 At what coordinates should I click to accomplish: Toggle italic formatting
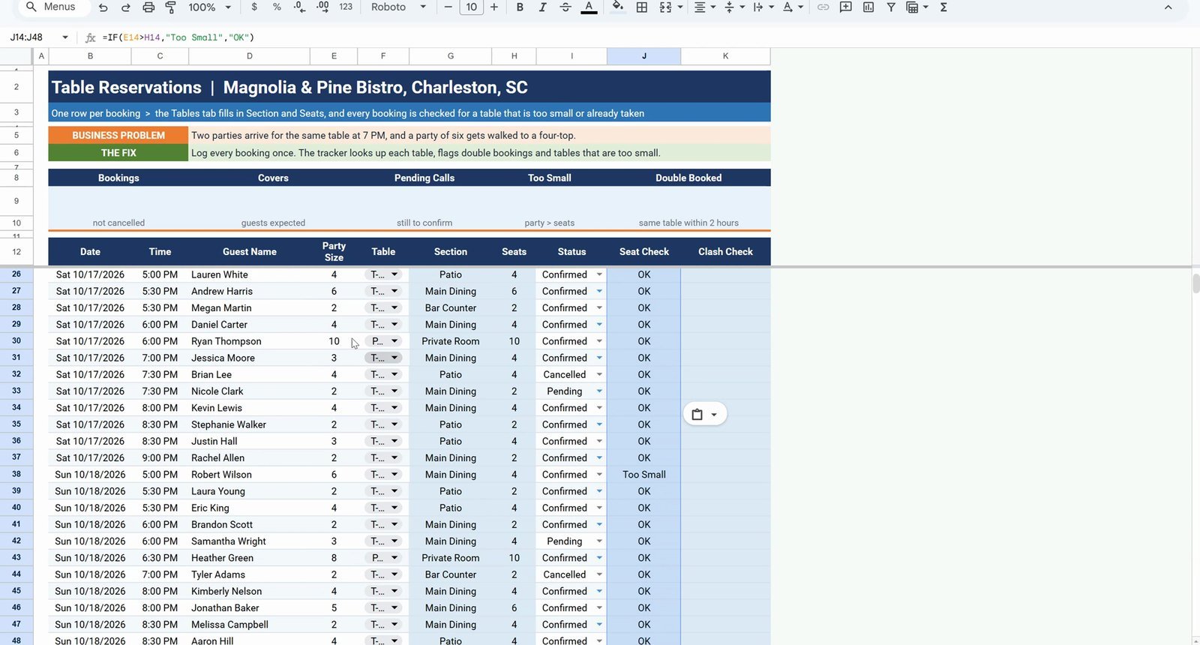(542, 7)
